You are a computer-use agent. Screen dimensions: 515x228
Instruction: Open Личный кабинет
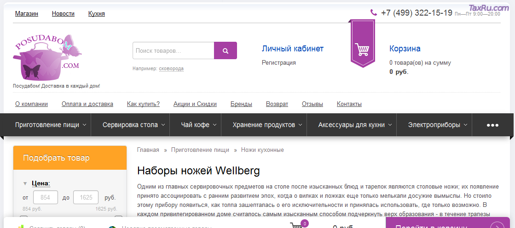(293, 49)
